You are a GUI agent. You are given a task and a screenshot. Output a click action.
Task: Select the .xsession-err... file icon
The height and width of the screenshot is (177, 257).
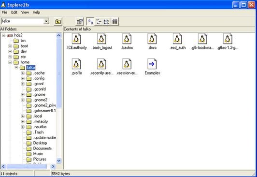click(x=127, y=64)
